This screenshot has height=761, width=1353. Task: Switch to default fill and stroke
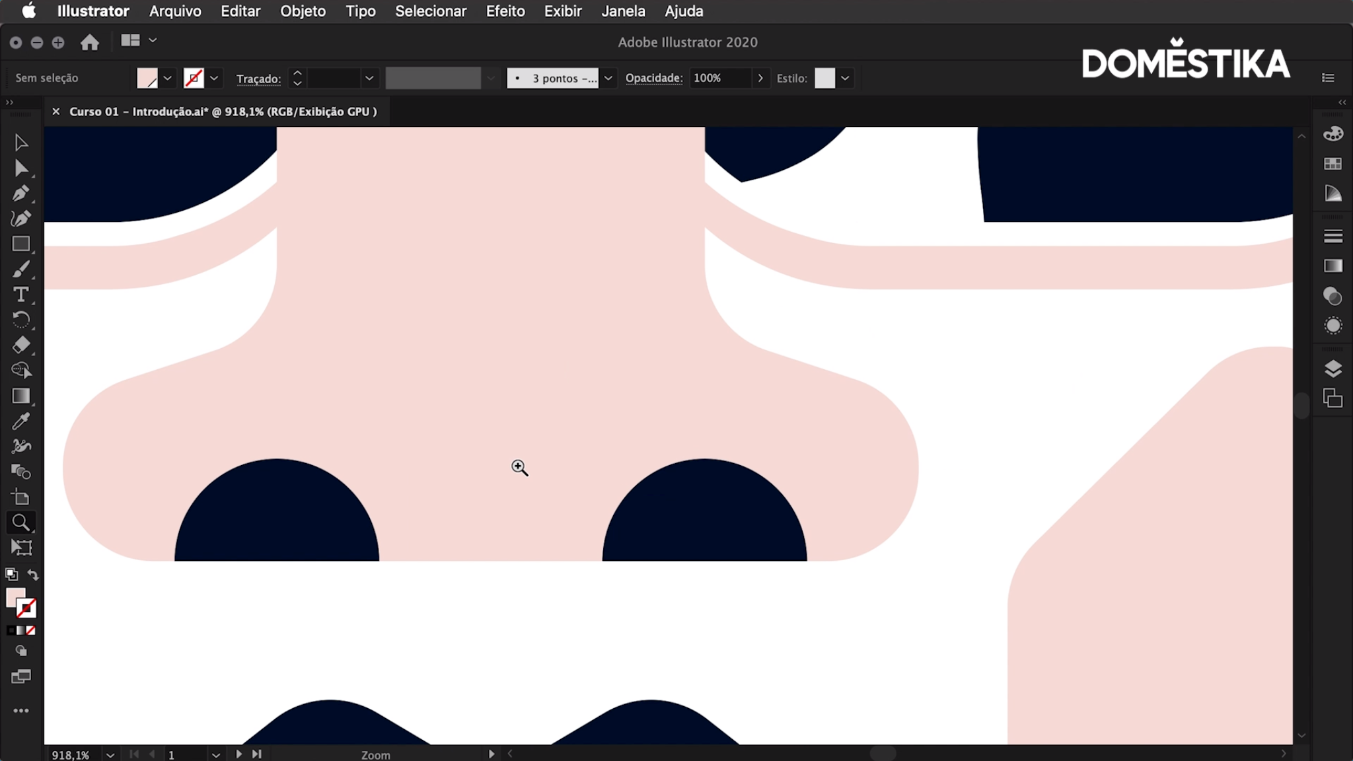[x=11, y=575]
